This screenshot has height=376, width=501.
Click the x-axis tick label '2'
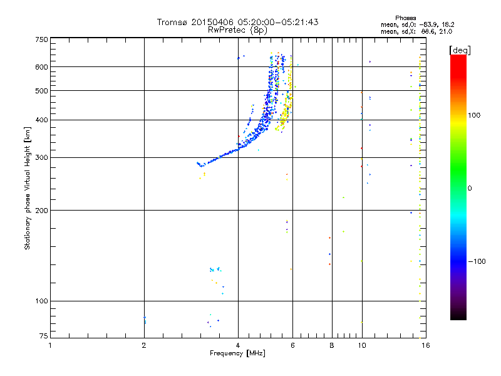144,345
